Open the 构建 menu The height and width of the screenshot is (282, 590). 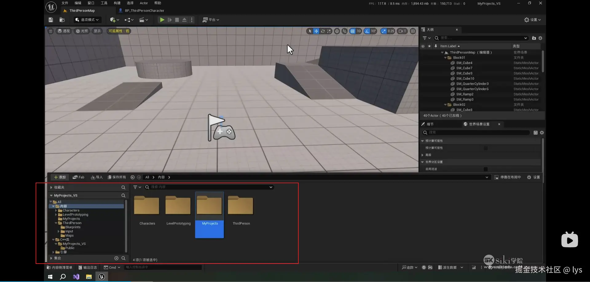coord(117,3)
